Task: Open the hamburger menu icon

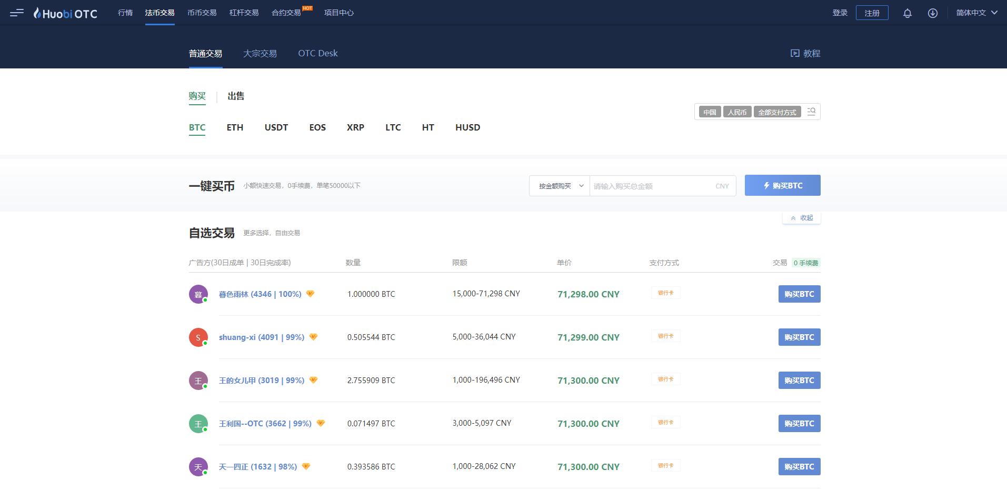Action: click(x=17, y=13)
